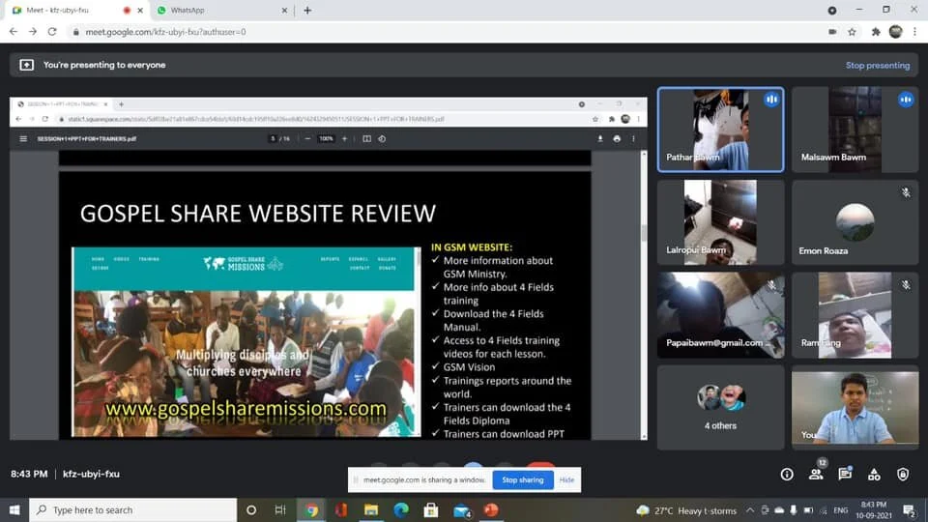The height and width of the screenshot is (522, 928).
Task: Close the WhatsApp tab
Action: (x=284, y=10)
